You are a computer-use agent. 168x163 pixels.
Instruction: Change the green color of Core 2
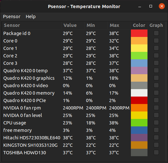139,56
